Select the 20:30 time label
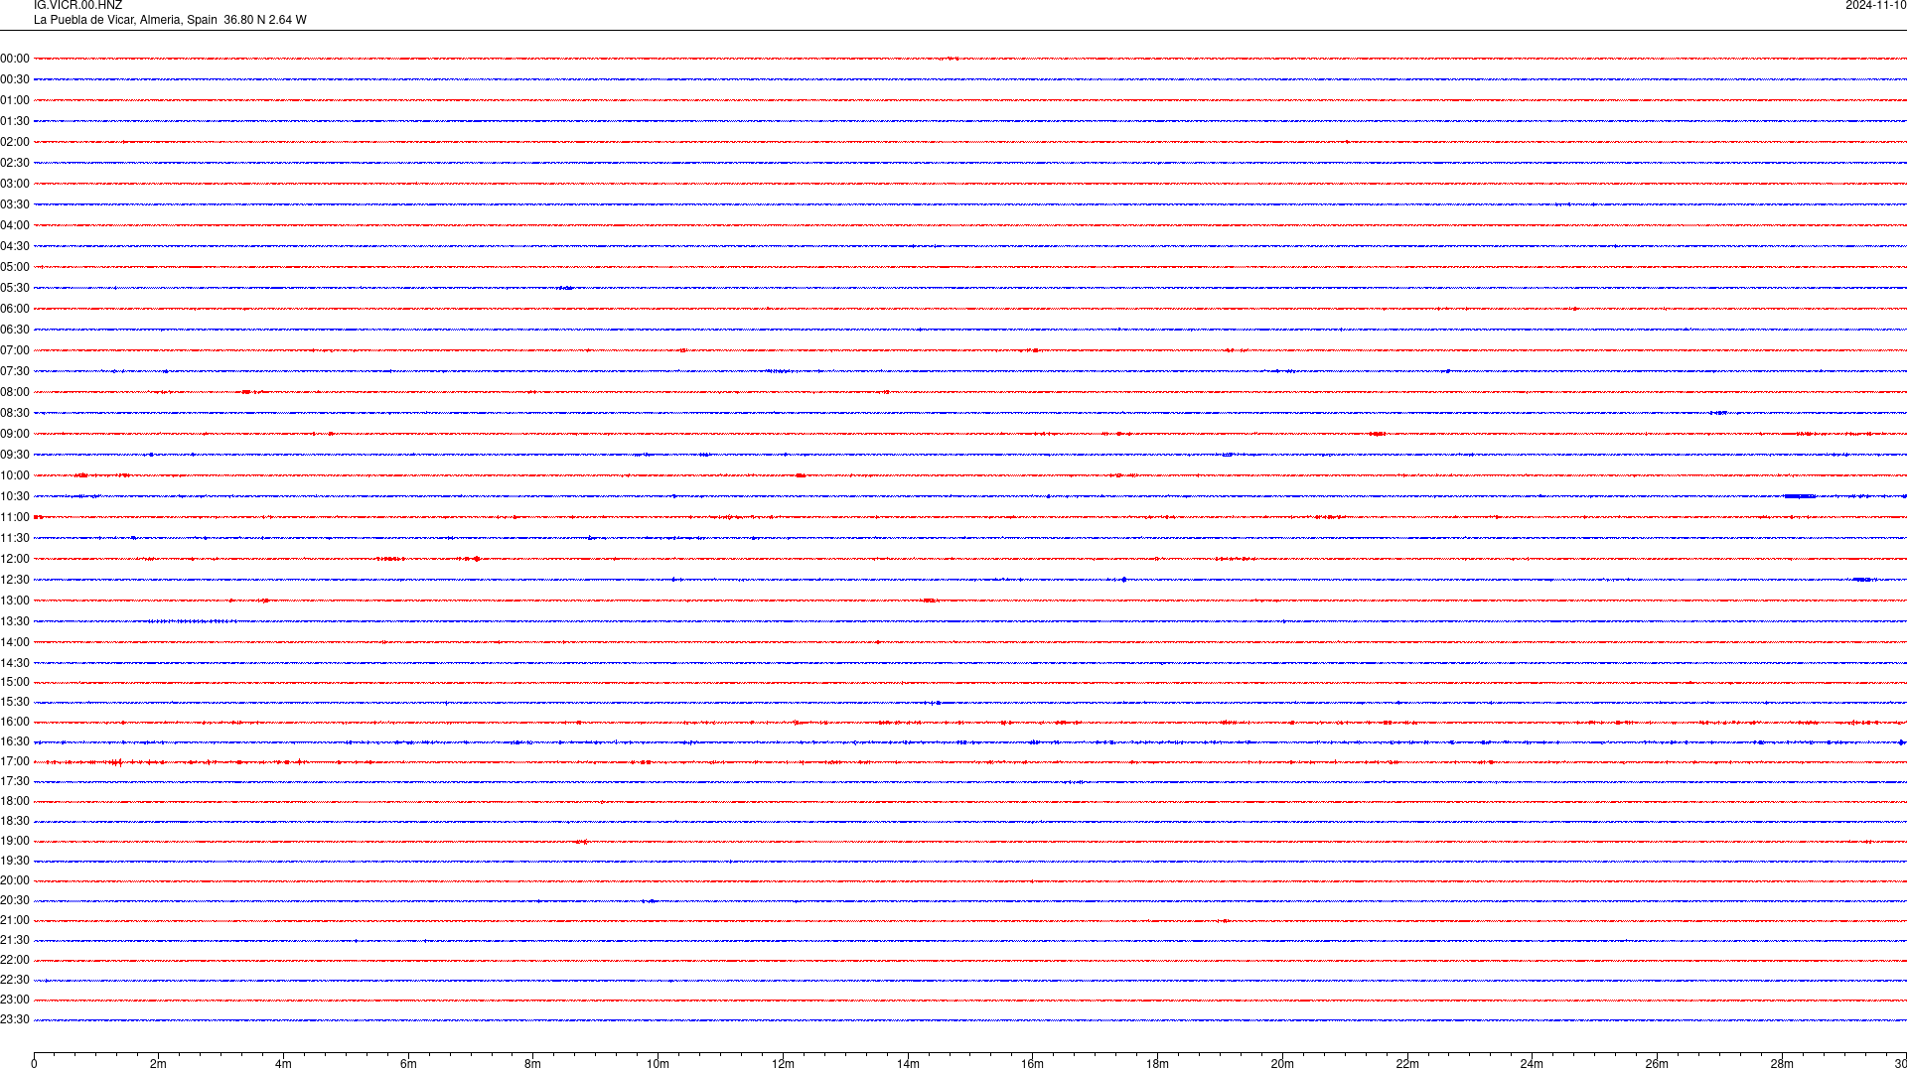 [15, 900]
